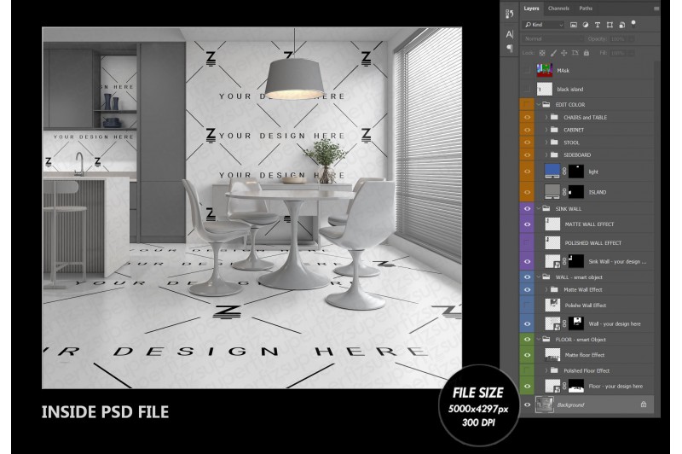Click link icon on Sink Wall layer
This screenshot has height=454, width=682.
tap(564, 262)
